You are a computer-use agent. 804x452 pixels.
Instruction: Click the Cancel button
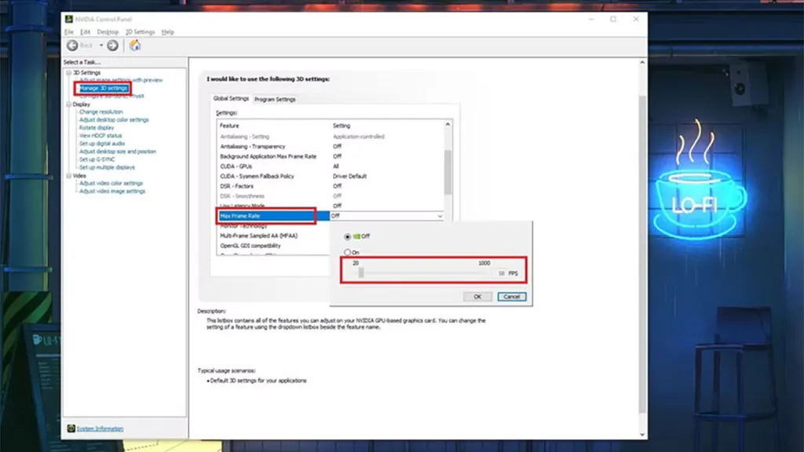[x=512, y=297]
